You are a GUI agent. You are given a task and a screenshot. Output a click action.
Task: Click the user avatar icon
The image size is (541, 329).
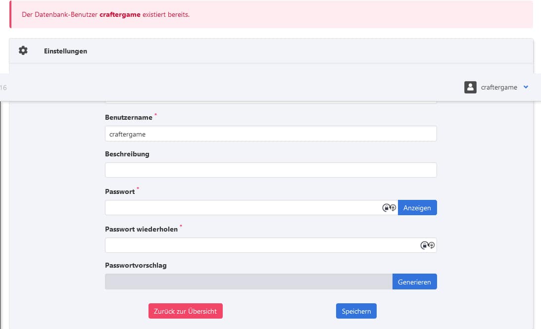coord(470,87)
